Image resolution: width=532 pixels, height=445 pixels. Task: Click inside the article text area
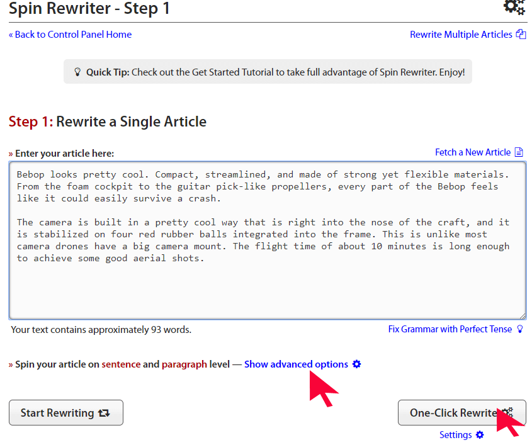pyautogui.click(x=268, y=240)
